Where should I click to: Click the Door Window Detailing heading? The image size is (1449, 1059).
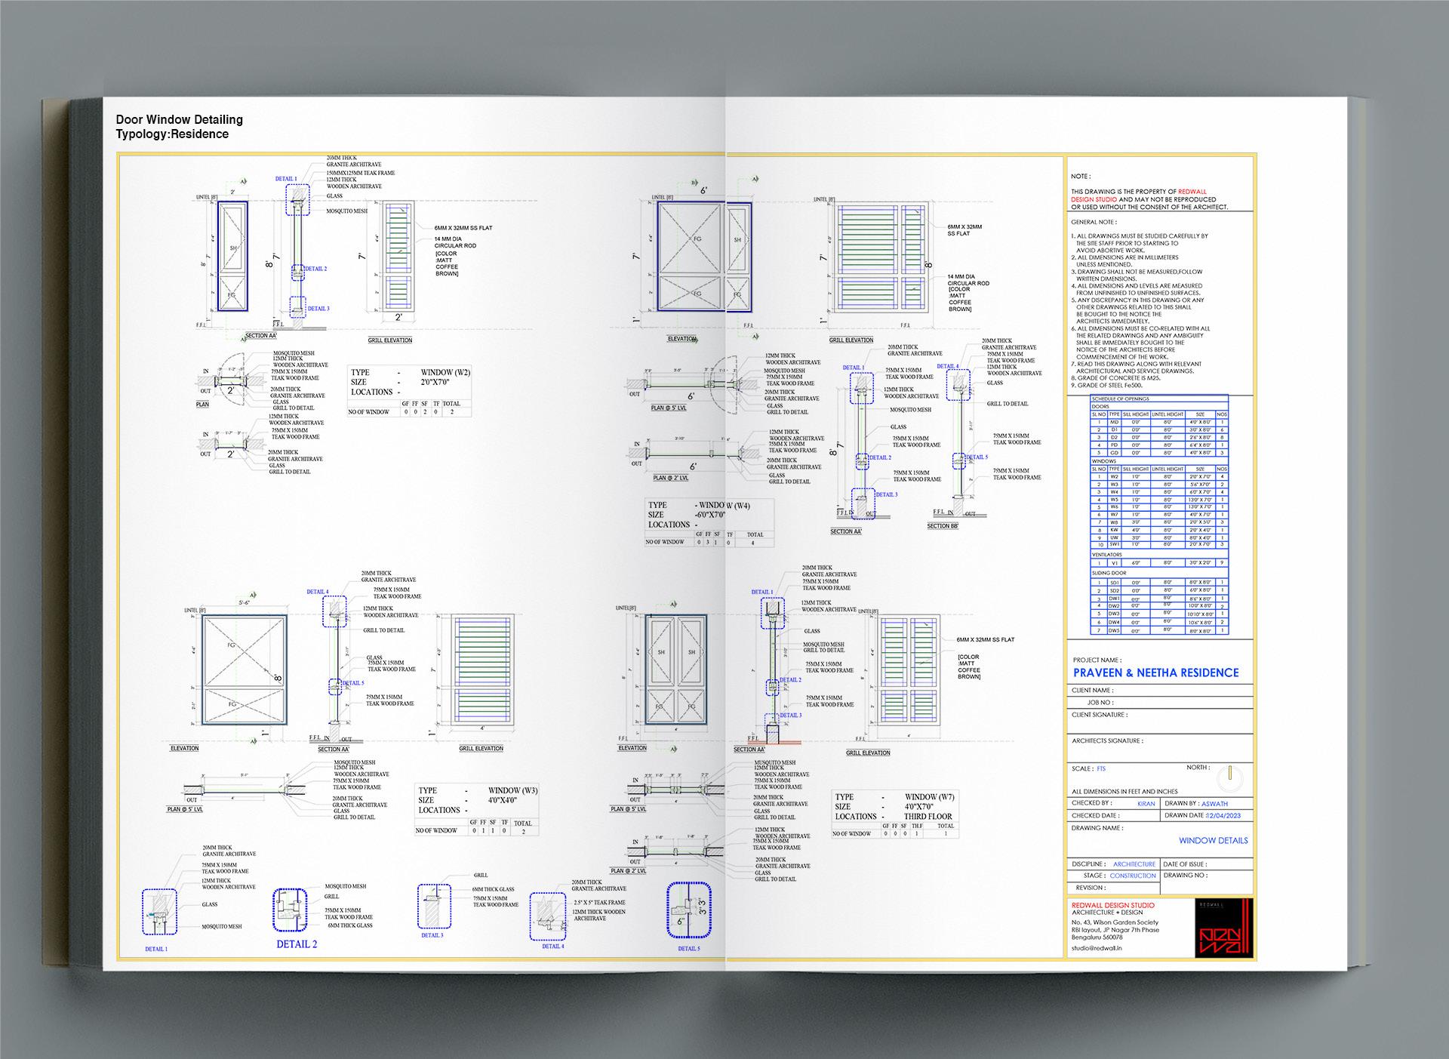tap(179, 119)
